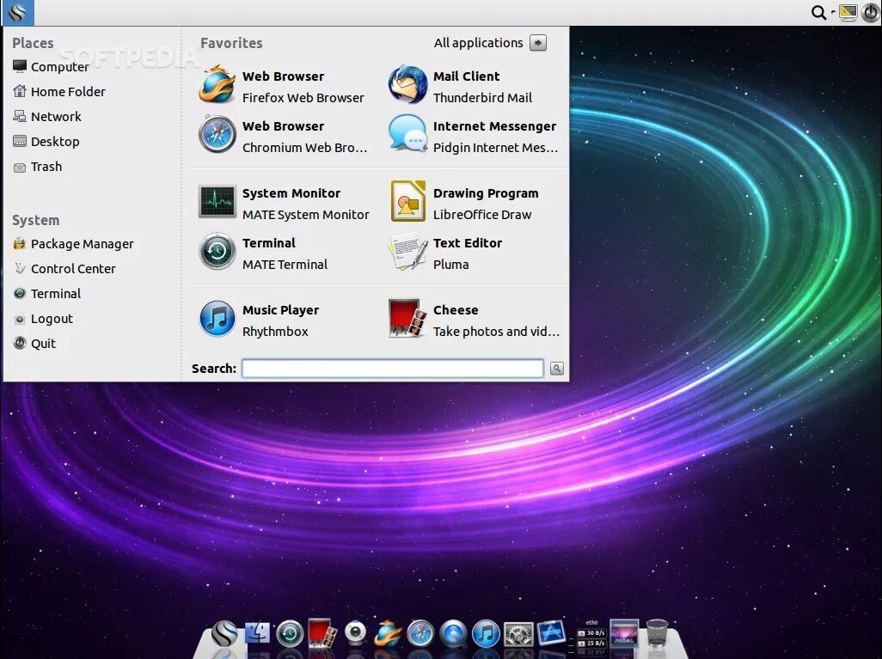This screenshot has width=882, height=659.
Task: Open MATE System Monitor favorite
Action: [x=283, y=203]
